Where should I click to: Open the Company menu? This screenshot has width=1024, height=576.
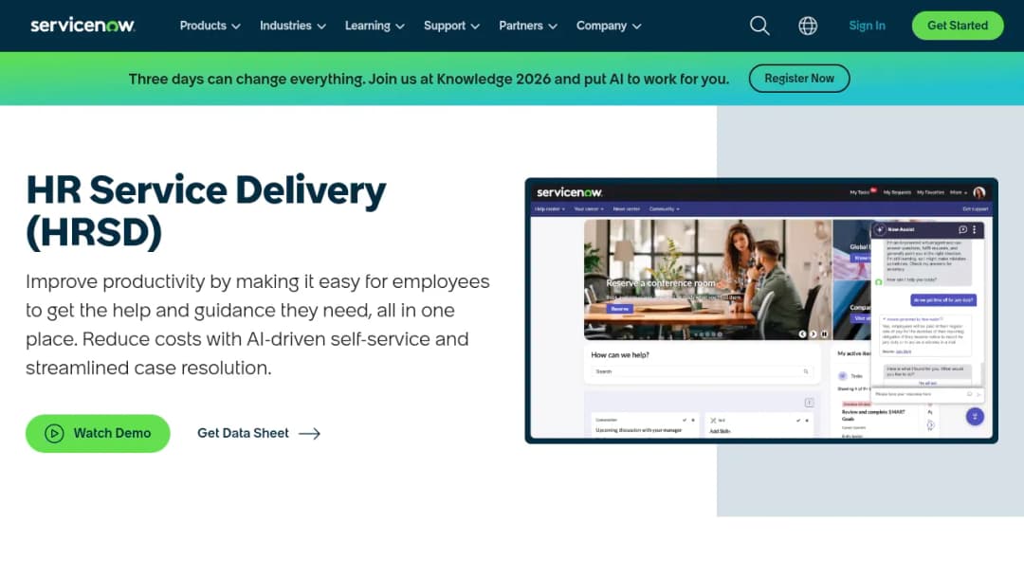[x=609, y=26]
